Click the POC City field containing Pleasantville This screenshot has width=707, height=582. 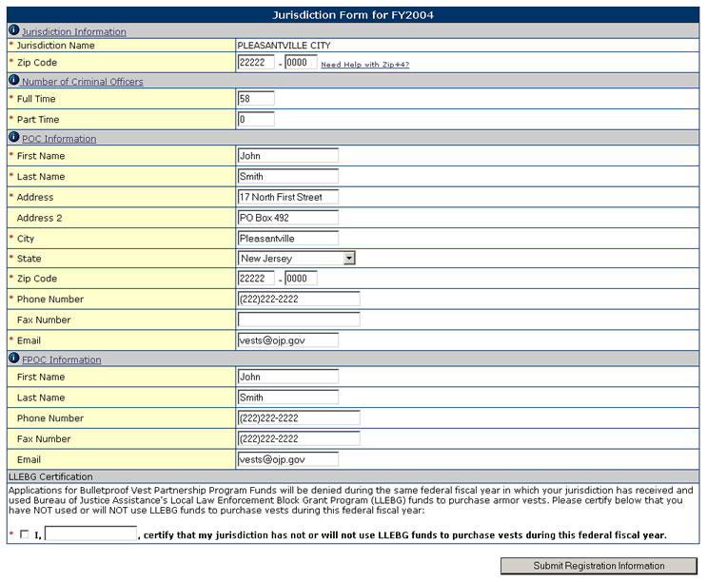pos(287,238)
